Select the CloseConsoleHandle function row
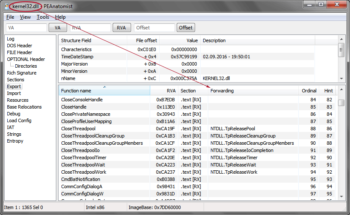350x215 pixels. (197, 100)
